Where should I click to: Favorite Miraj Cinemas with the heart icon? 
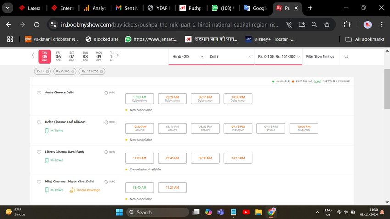click(39, 182)
